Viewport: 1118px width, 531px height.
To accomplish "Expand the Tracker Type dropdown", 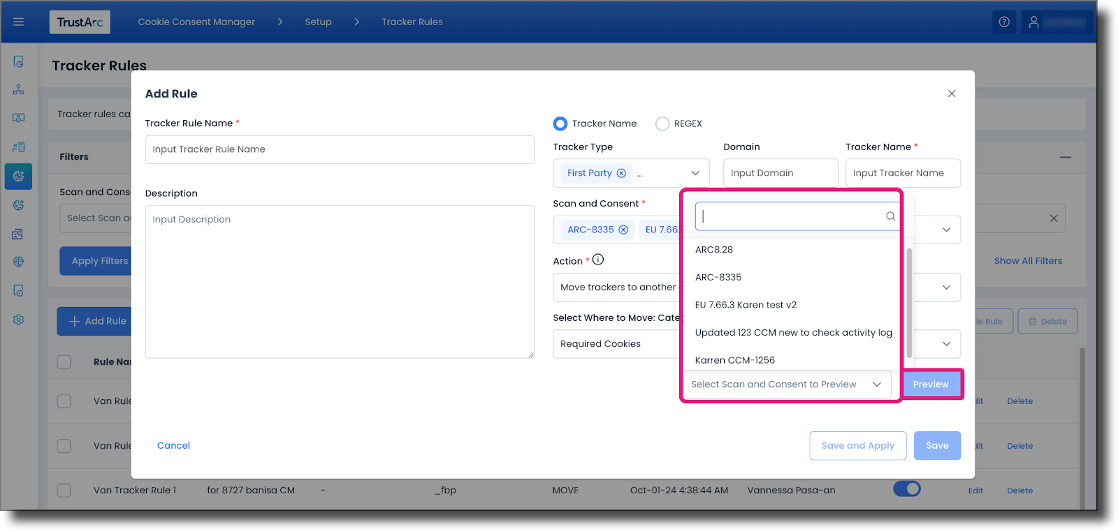I will pyautogui.click(x=695, y=173).
